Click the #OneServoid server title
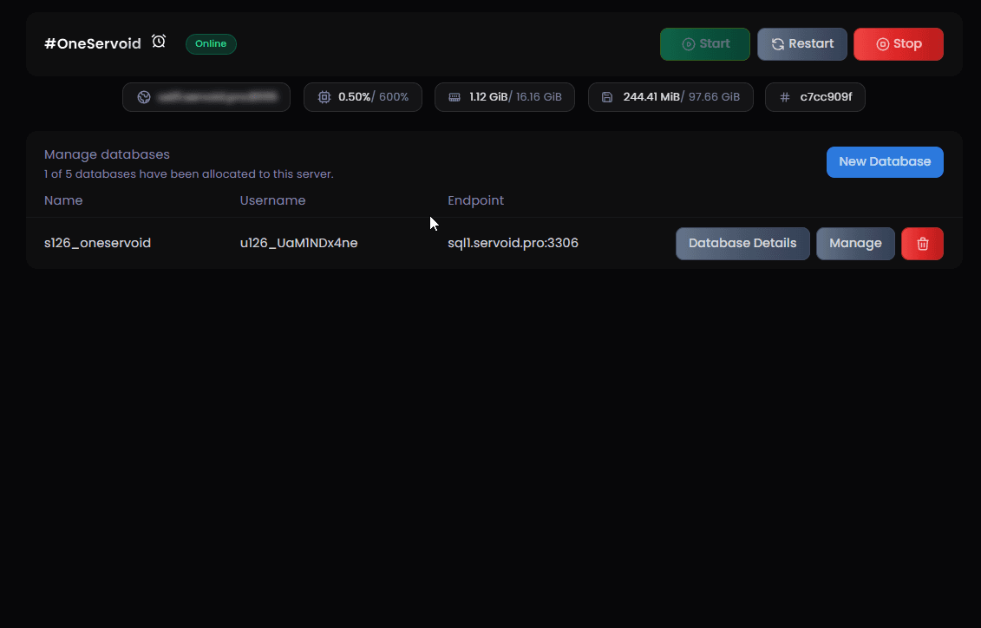Viewport: 981px width, 628px height. [x=93, y=43]
